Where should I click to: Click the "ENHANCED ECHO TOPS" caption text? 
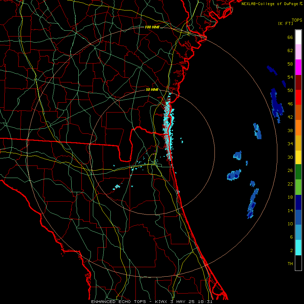click(119, 302)
